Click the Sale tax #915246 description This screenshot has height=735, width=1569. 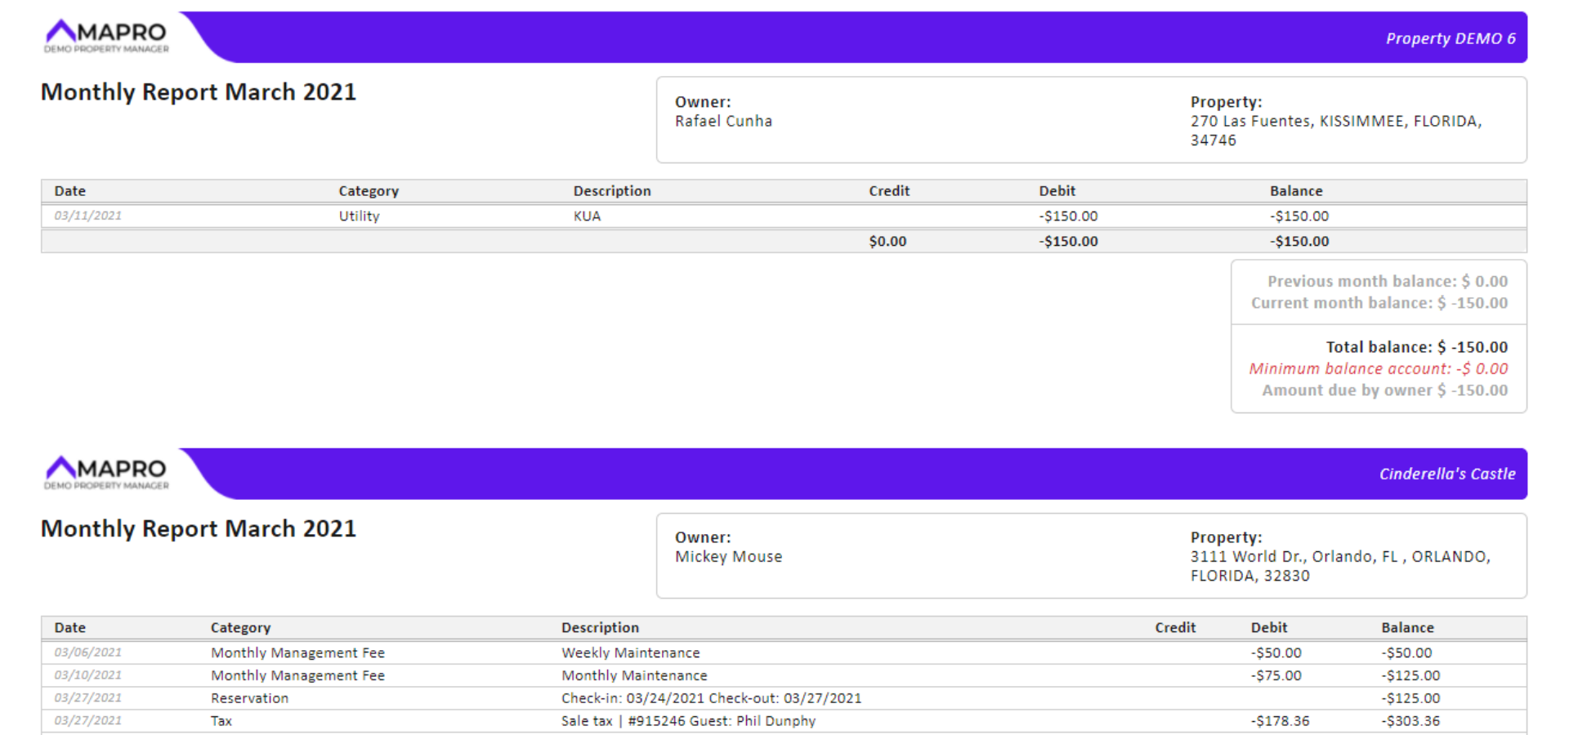688,721
